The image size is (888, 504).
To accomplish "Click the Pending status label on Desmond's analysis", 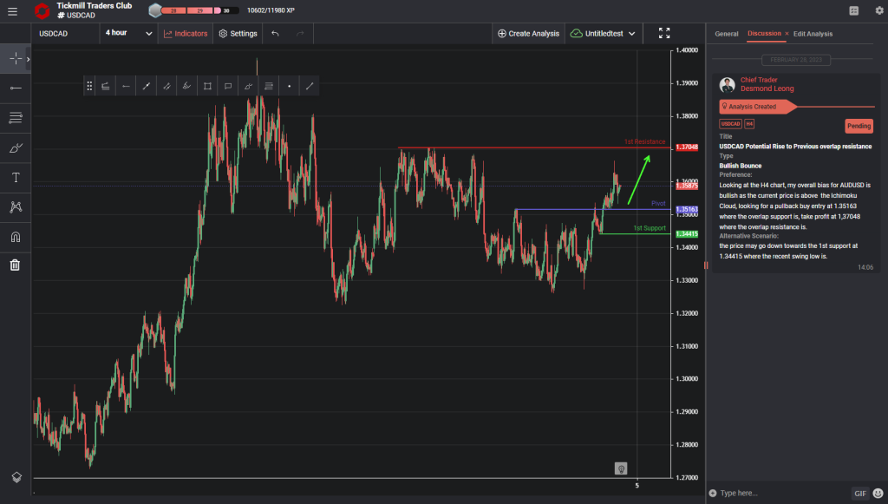I will [x=859, y=125].
